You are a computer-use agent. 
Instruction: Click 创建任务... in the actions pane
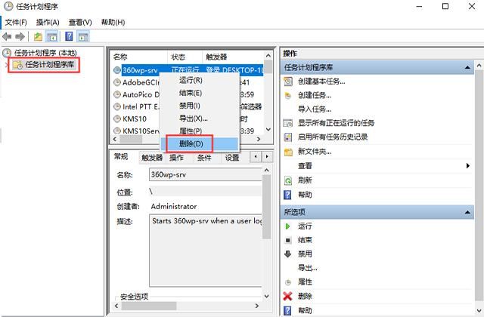pyautogui.click(x=315, y=95)
